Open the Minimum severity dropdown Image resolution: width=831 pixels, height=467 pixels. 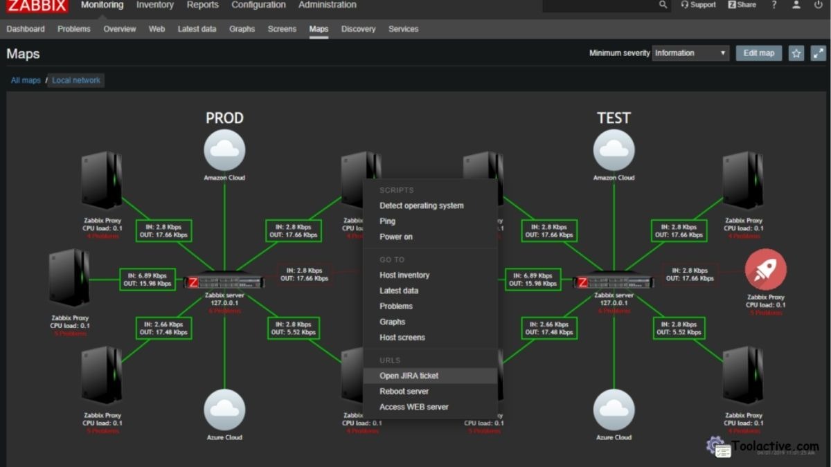(x=690, y=53)
